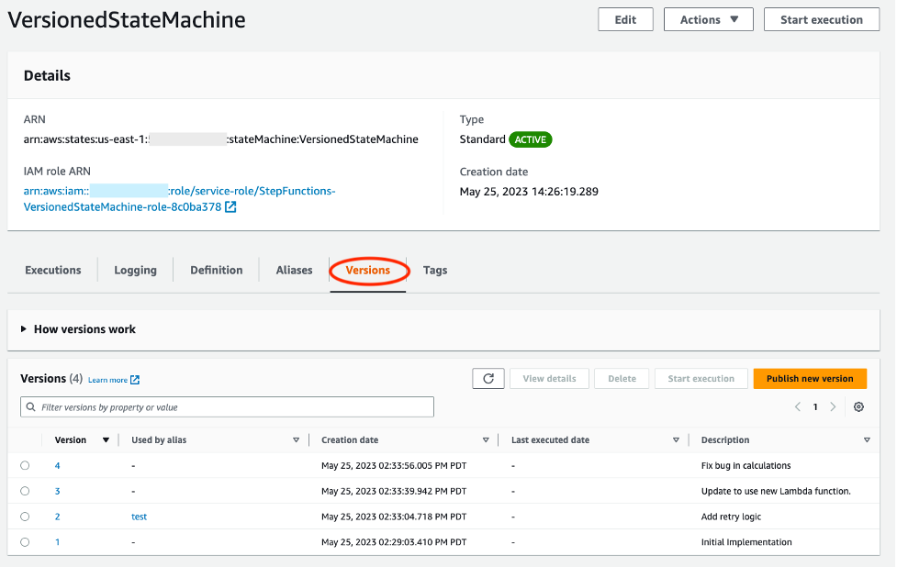
Task: Select the Versions tab
Action: (368, 270)
